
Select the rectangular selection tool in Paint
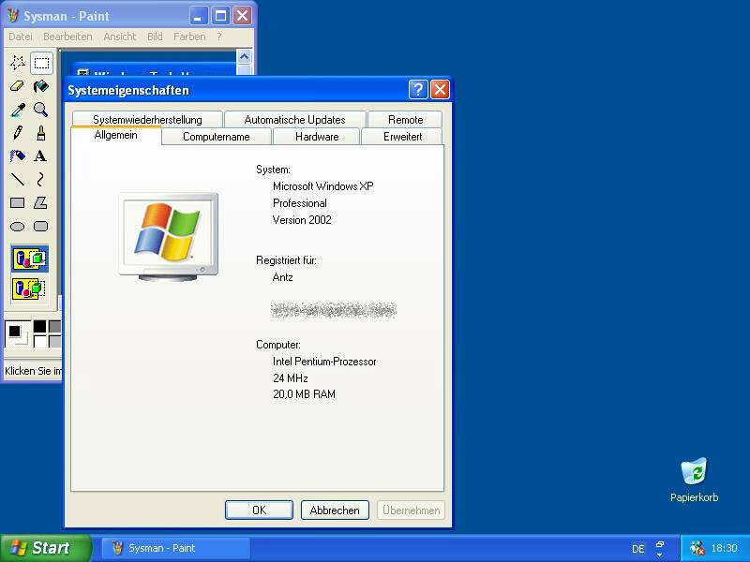(x=41, y=63)
